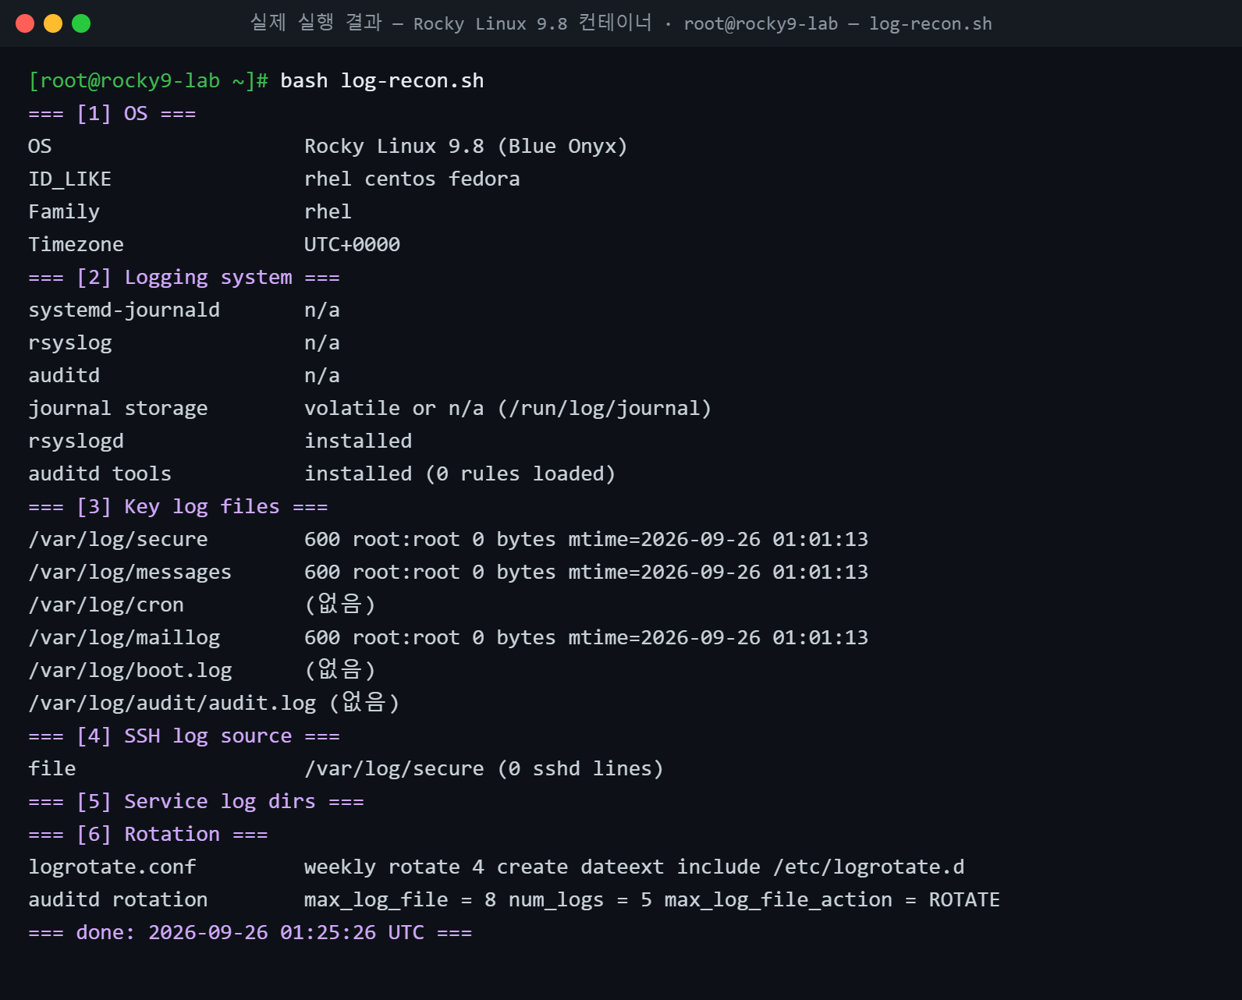
Task: Click the 'done: 2026-09-26 01:25:26 UTC' line
Action: tap(250, 933)
